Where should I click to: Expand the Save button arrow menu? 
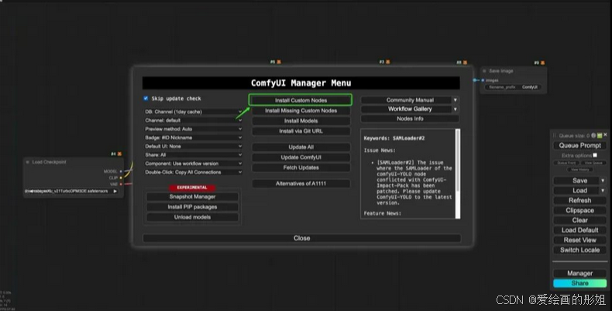[x=603, y=180]
